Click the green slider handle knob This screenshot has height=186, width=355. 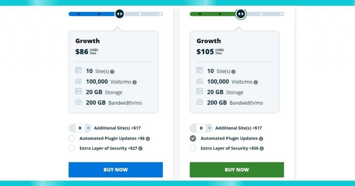click(241, 14)
